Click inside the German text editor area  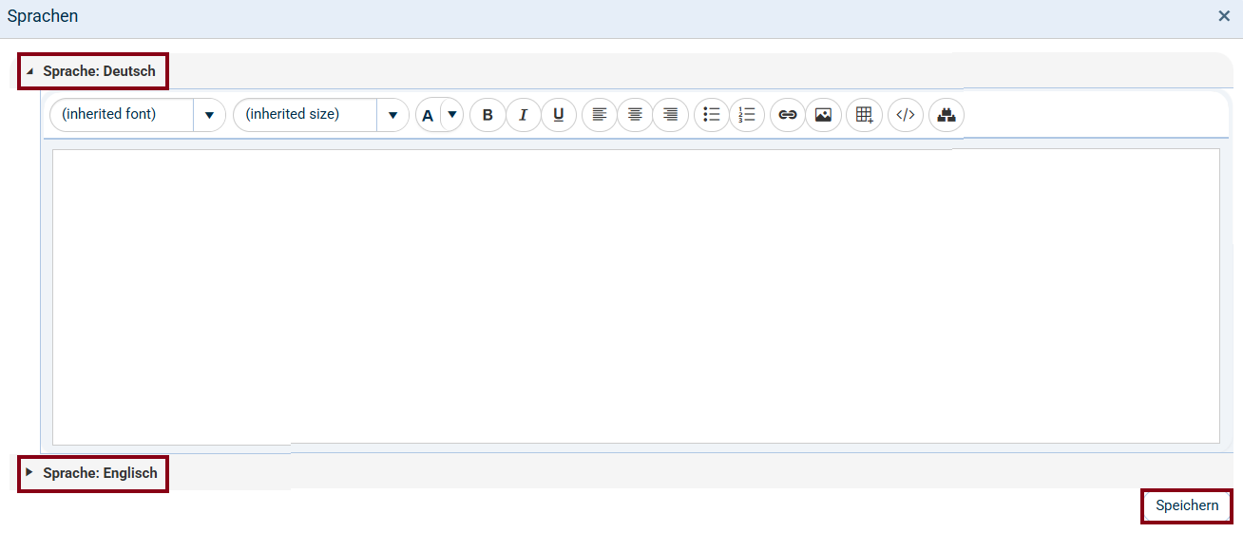point(635,295)
